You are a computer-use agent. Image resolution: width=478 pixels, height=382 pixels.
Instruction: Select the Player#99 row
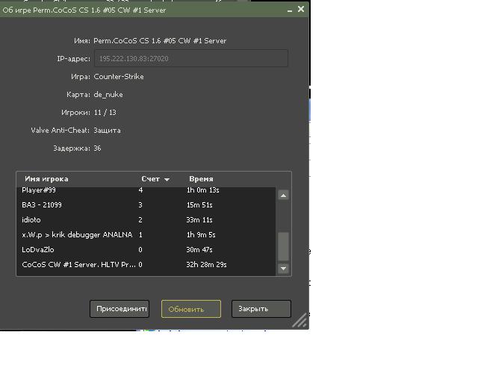coord(146,190)
